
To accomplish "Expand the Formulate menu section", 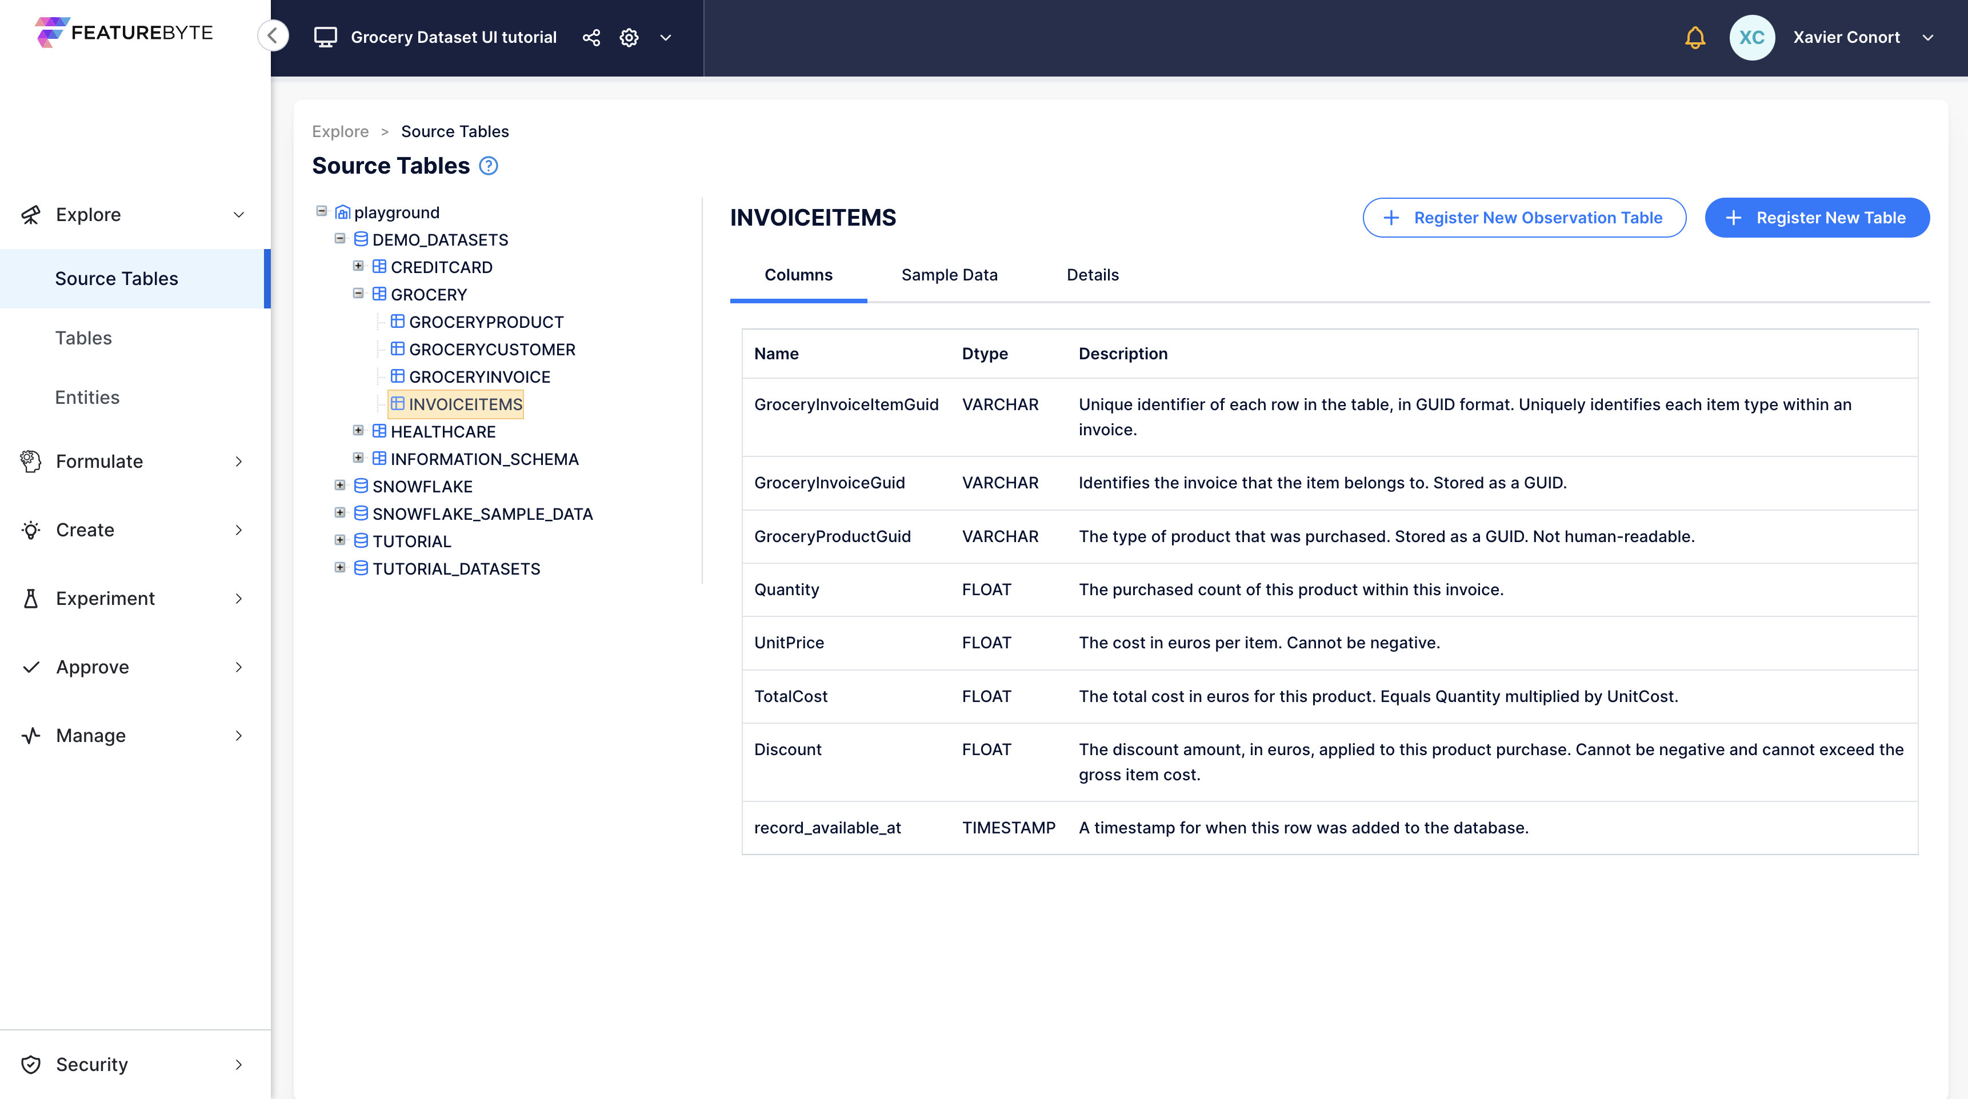I will click(x=238, y=462).
